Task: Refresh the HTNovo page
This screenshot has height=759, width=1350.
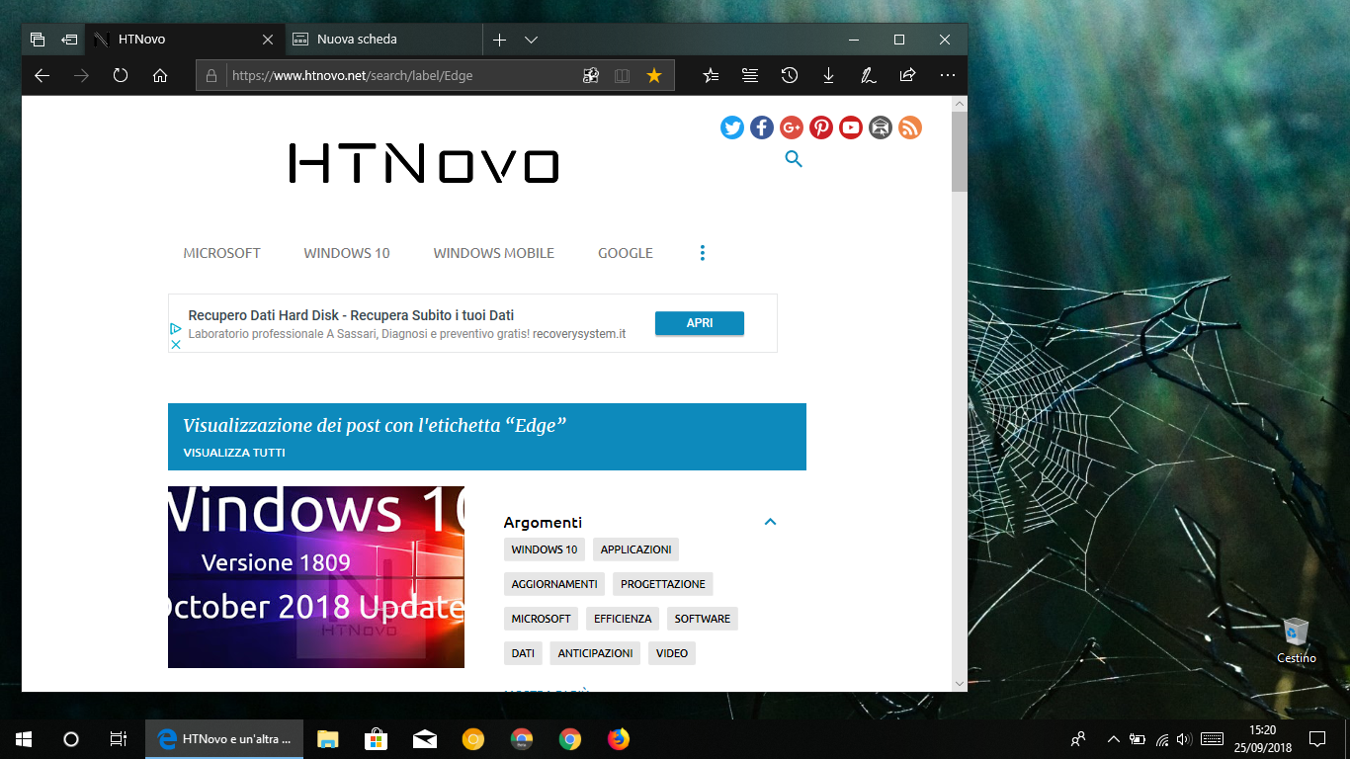Action: tap(121, 75)
